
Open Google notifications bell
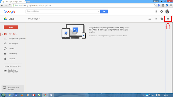pyautogui.click(x=162, y=11)
